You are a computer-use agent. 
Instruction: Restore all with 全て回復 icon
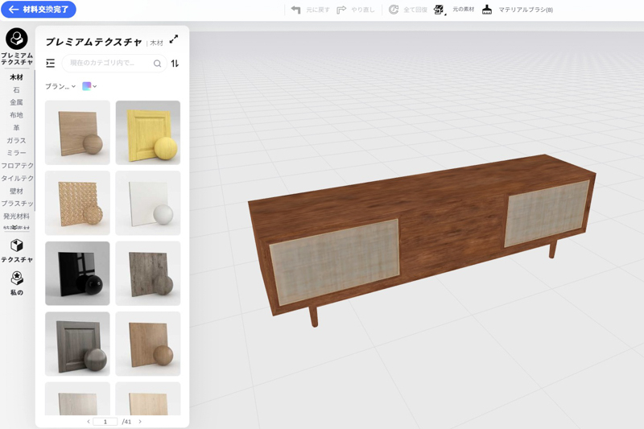pos(394,10)
